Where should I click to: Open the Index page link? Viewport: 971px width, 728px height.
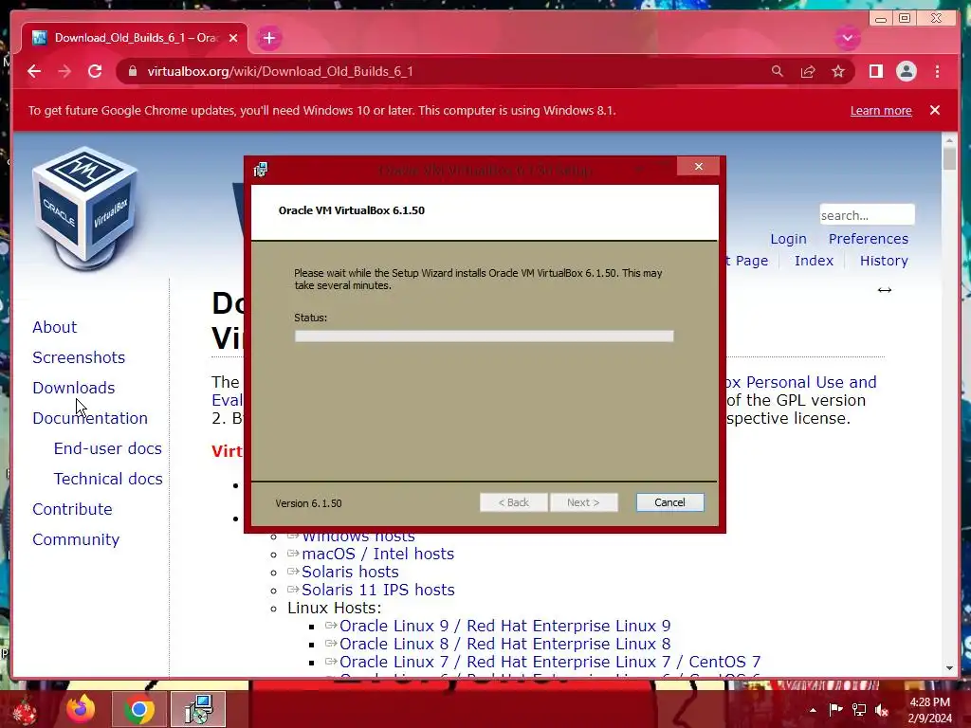pos(814,261)
